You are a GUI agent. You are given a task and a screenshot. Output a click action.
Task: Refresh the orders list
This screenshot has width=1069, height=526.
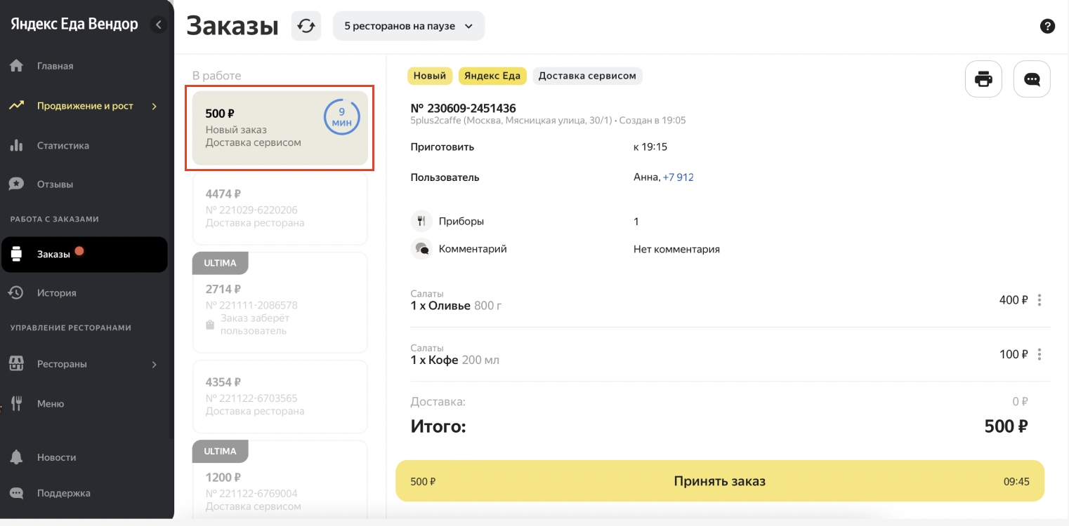(x=306, y=26)
